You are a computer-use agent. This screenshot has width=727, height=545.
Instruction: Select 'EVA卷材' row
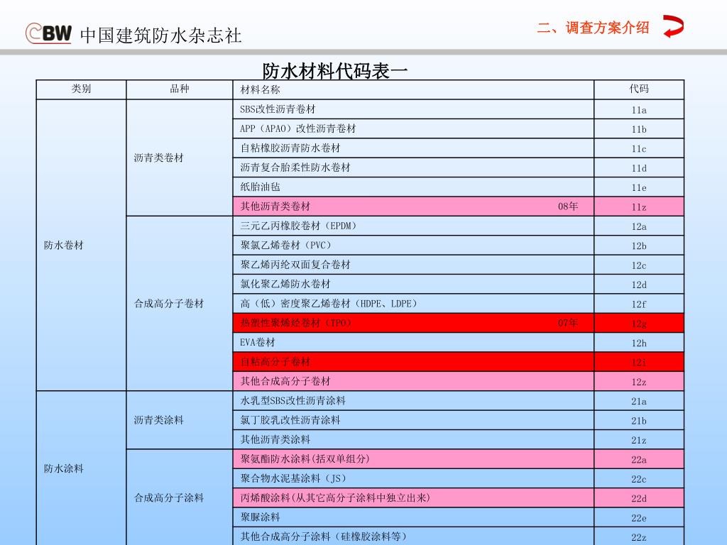413,343
